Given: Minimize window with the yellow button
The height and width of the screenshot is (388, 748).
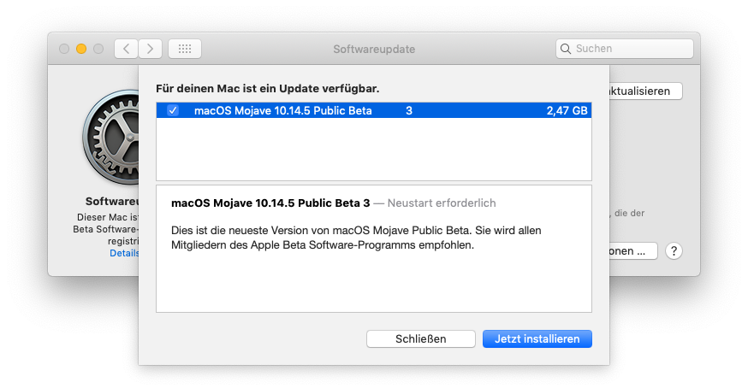Looking at the screenshot, I should click(x=81, y=49).
